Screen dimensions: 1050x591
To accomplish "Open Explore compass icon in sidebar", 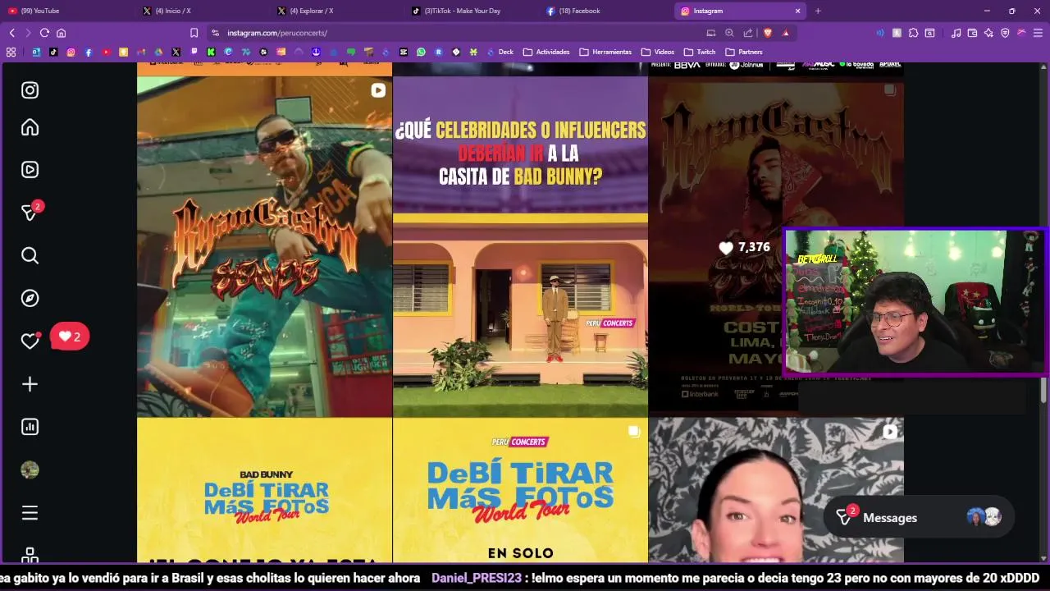I will click(x=30, y=298).
